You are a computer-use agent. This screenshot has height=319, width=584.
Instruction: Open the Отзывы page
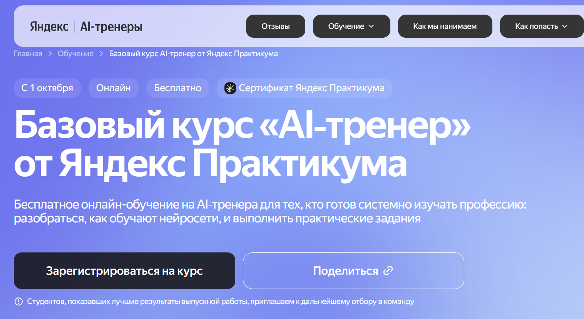[x=276, y=26]
